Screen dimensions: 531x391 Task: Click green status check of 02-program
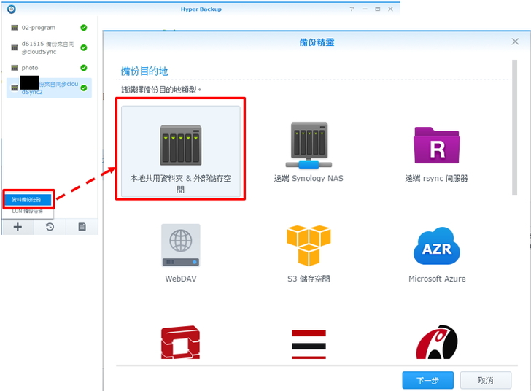tap(84, 28)
